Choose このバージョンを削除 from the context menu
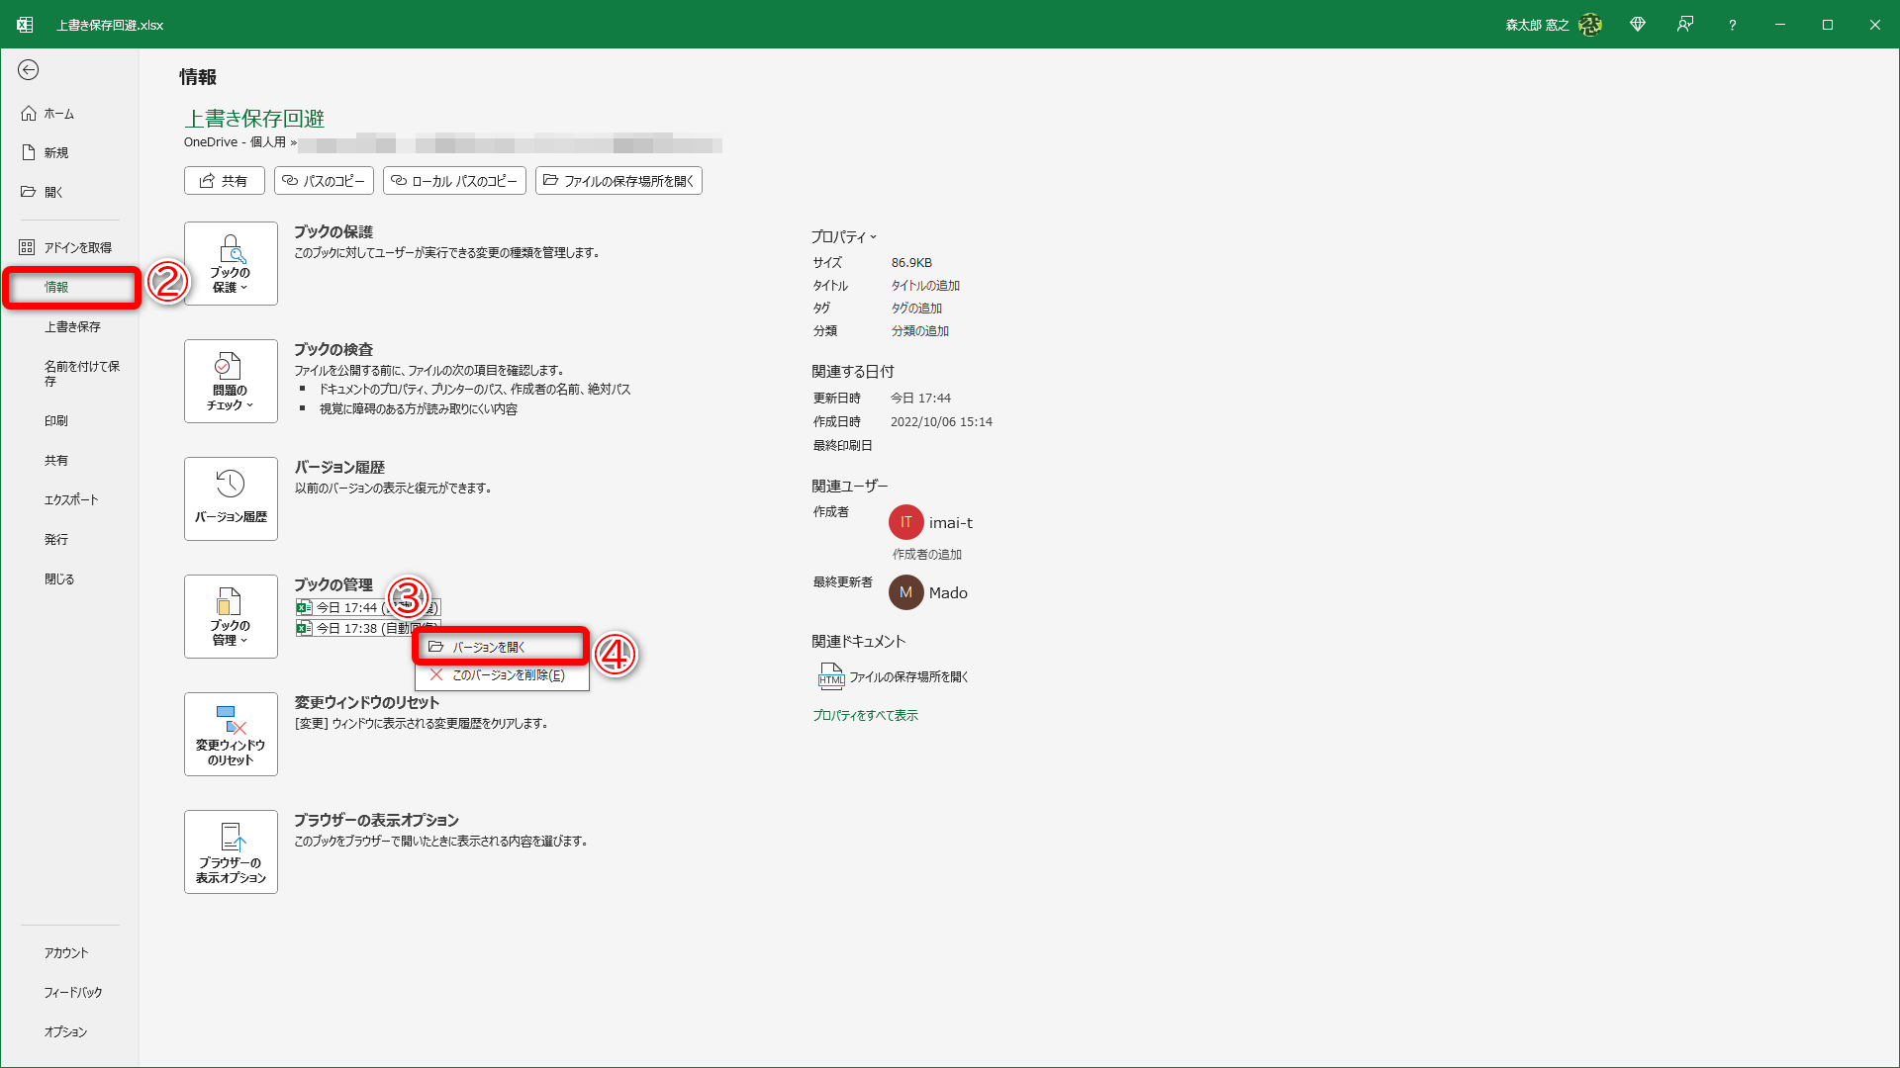Viewport: 1900px width, 1068px height. 505,675
